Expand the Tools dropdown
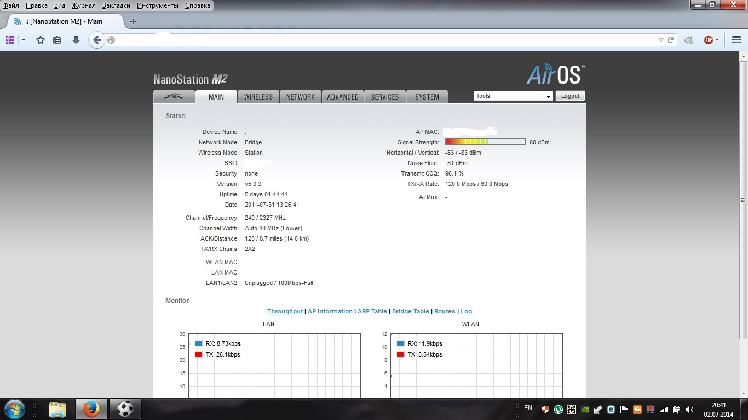 click(513, 96)
